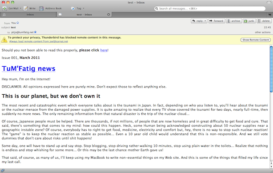The height and width of the screenshot is (173, 273).
Task: Click the message time 22:45
Action: pyautogui.click(x=267, y=28)
